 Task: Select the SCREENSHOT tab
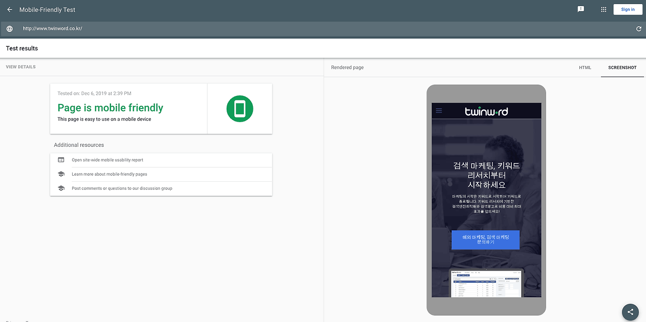point(622,67)
